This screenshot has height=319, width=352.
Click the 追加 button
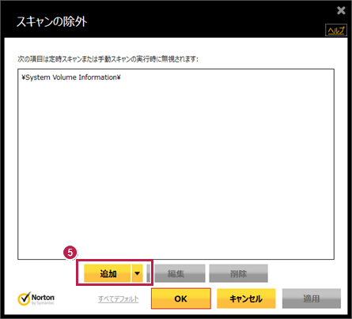pyautogui.click(x=108, y=273)
